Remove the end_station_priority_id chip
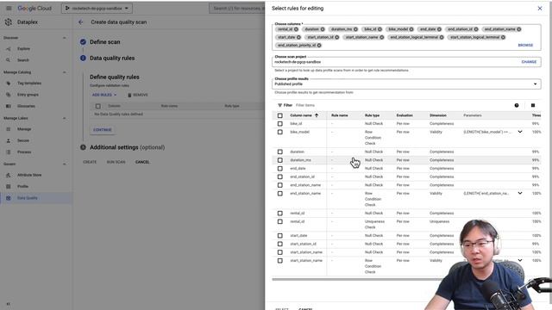552x310 pixels. pos(319,46)
